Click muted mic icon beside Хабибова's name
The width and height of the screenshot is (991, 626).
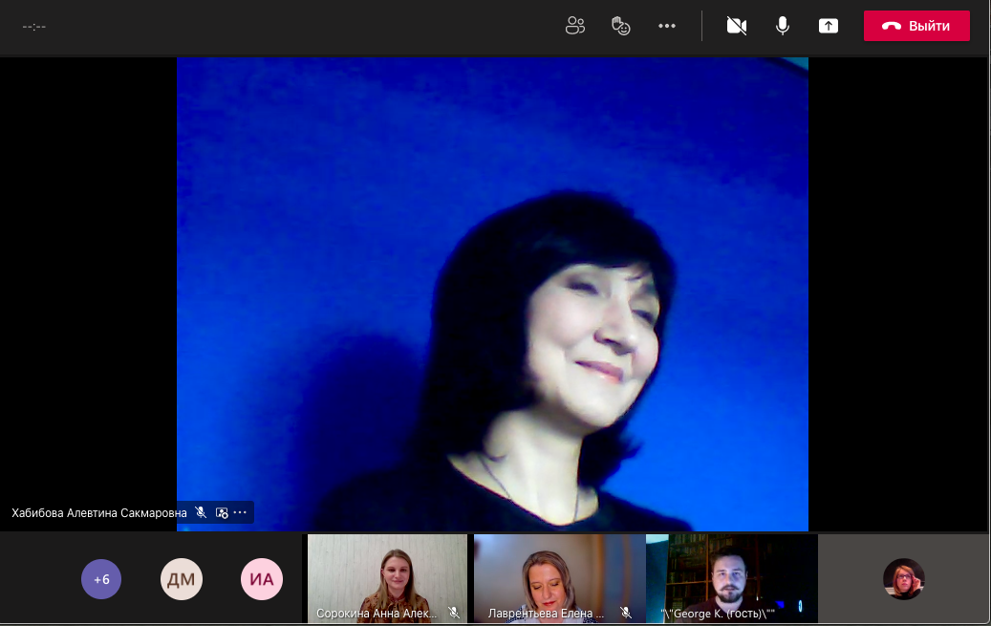(x=201, y=513)
